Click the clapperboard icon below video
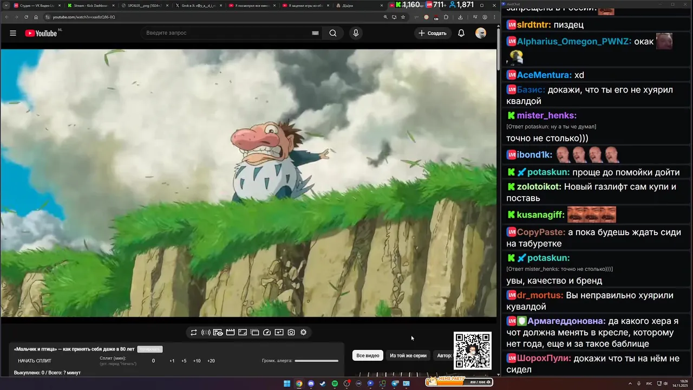Screen dimensions: 693x390 pyautogui.click(x=230, y=332)
